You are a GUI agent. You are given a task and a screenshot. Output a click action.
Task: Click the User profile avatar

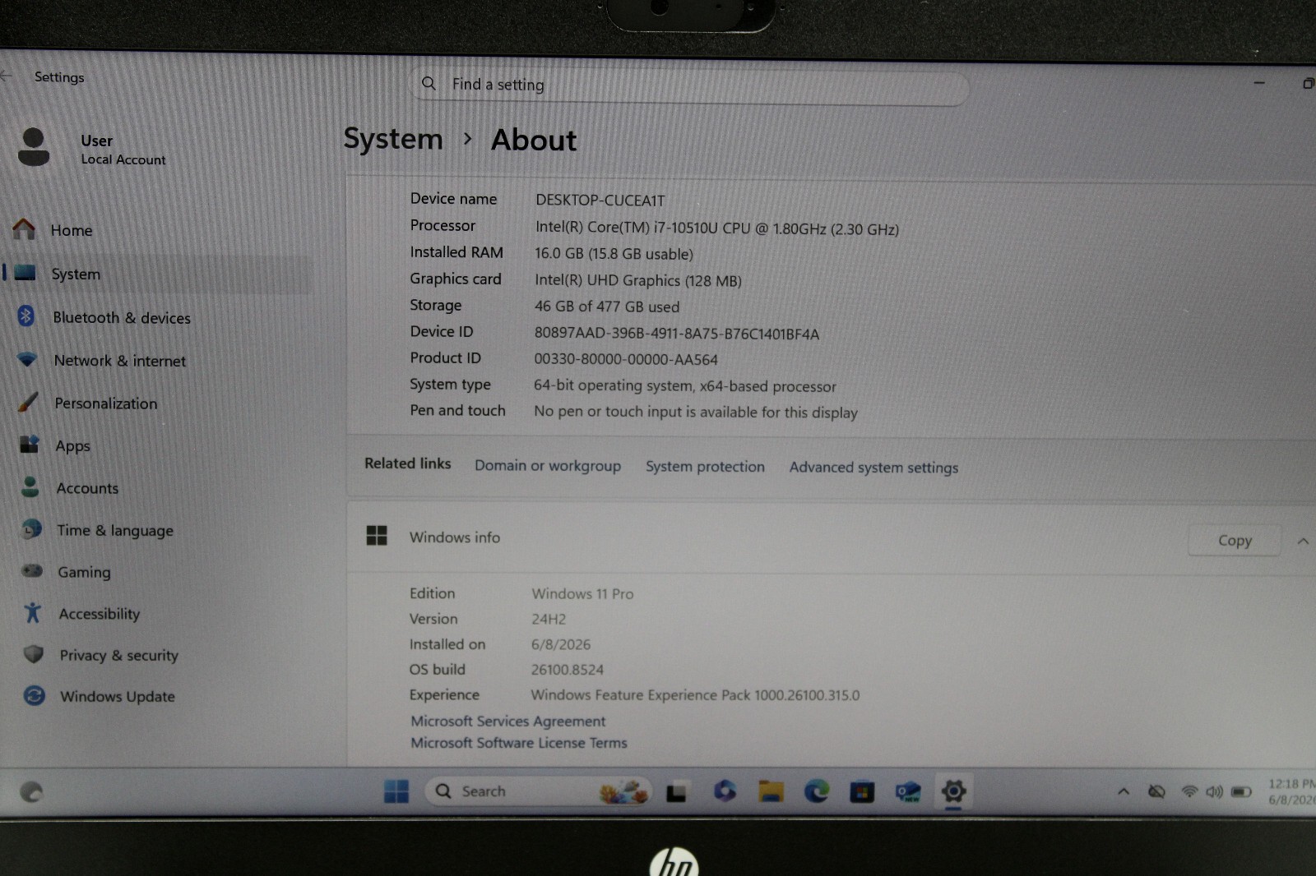tap(34, 147)
